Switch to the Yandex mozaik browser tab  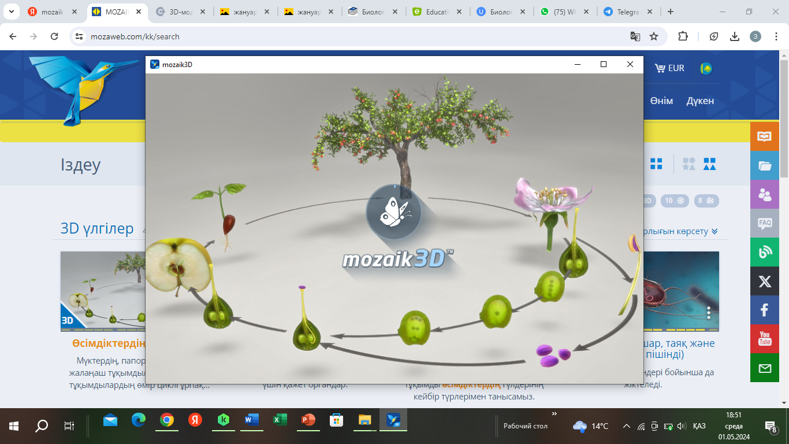[54, 12]
